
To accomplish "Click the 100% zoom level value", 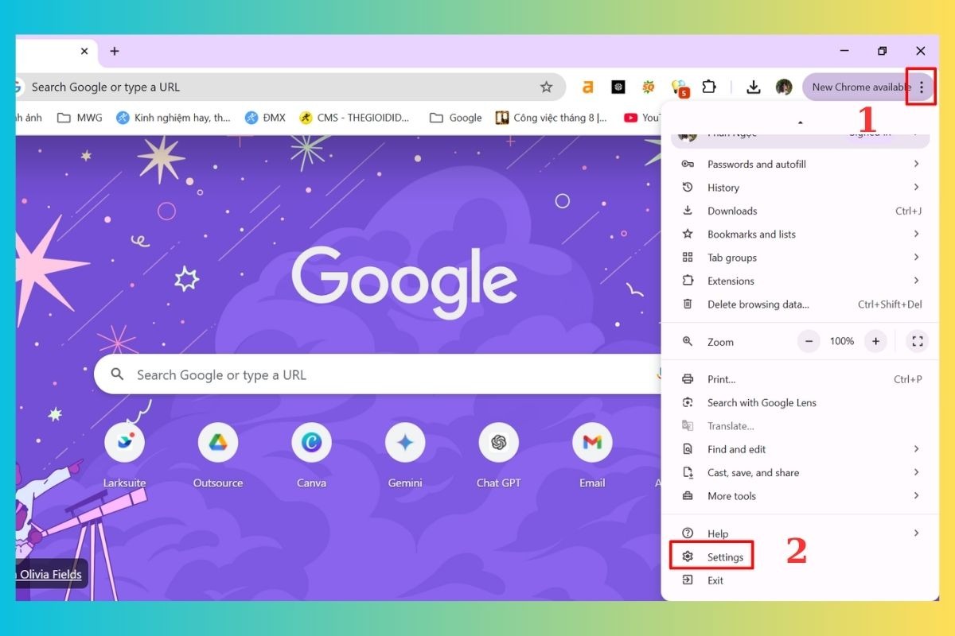I will pos(842,341).
